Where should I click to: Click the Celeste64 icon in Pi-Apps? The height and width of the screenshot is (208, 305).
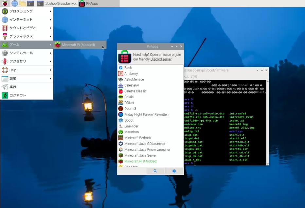click(x=121, y=85)
